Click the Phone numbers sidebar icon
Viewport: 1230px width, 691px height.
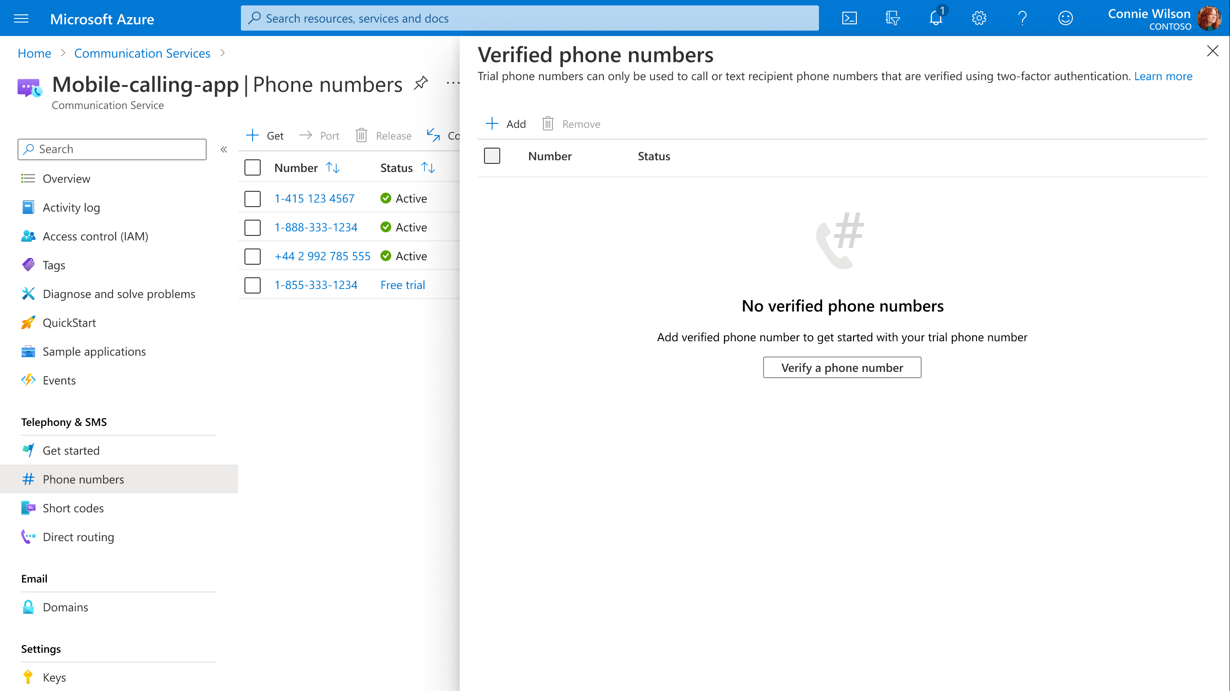tap(27, 479)
